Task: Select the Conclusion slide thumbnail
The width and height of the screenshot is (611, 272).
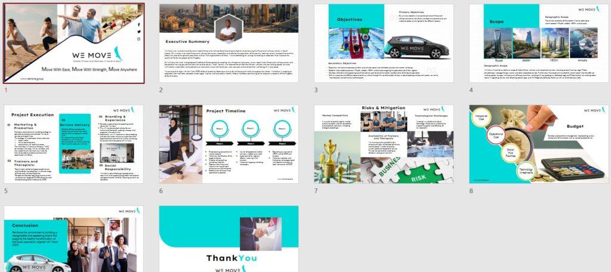Action: [73, 239]
